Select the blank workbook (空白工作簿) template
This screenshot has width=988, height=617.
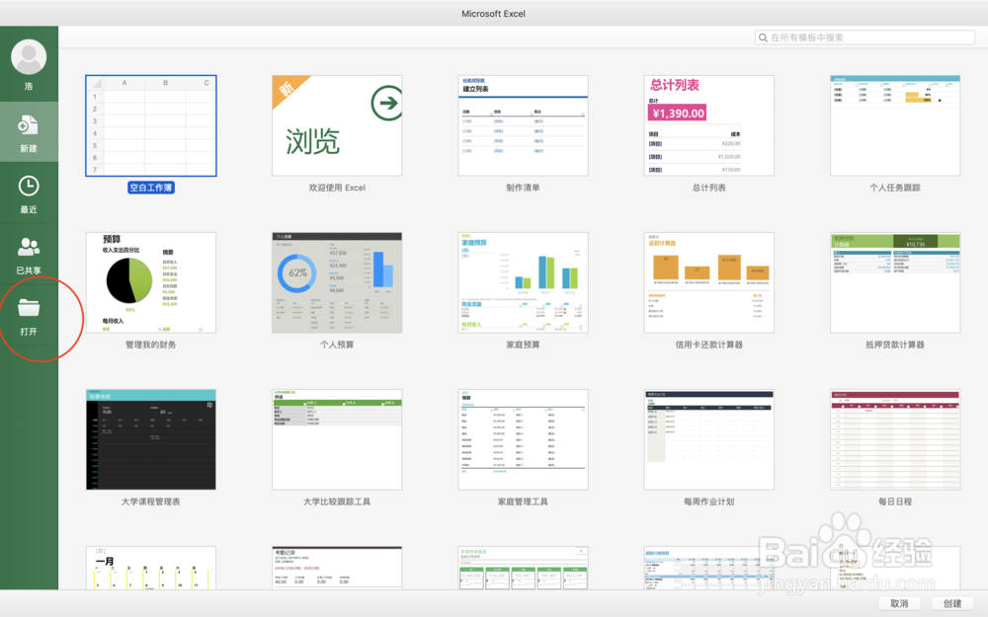(151, 126)
